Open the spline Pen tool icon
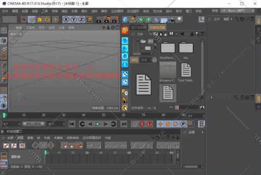Image resolution: width=261 pixels, height=175 pixels. point(133,20)
